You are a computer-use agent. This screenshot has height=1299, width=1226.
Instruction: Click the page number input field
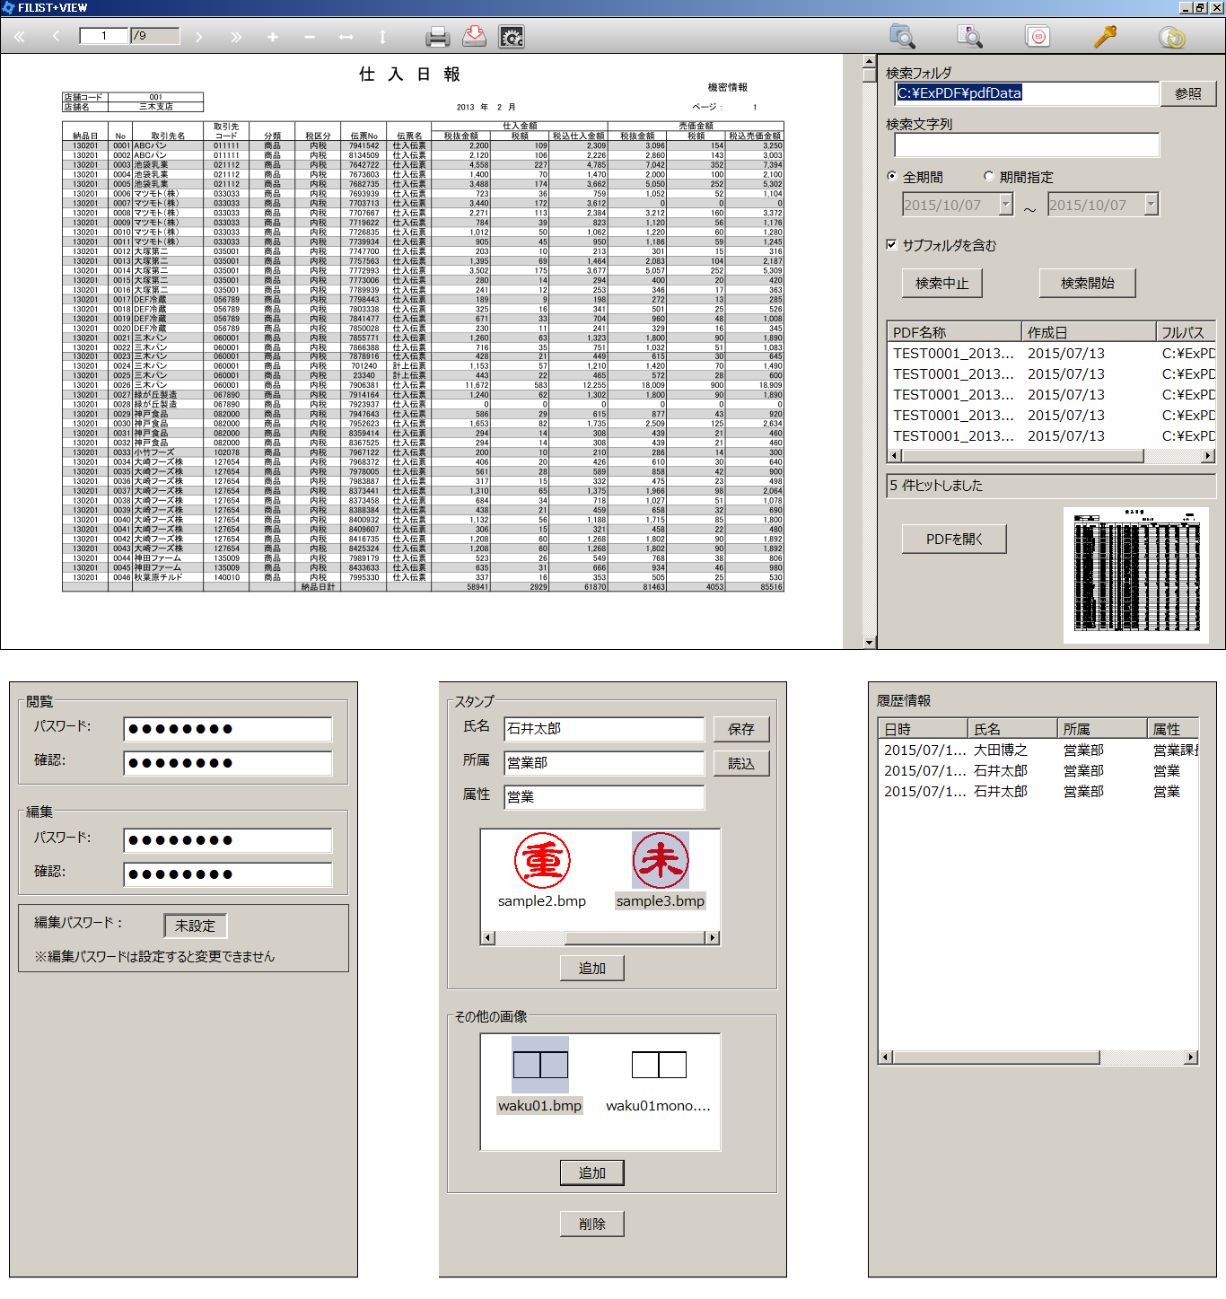click(x=104, y=36)
